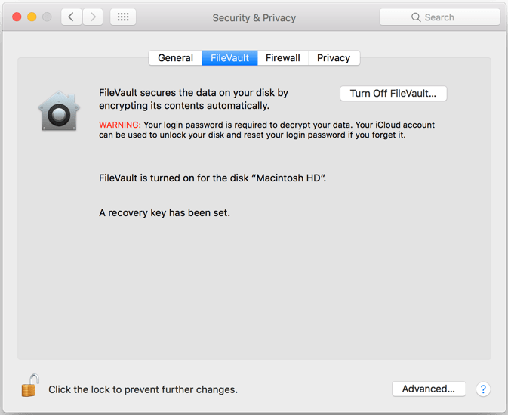Click the forward navigation arrow

(93, 17)
